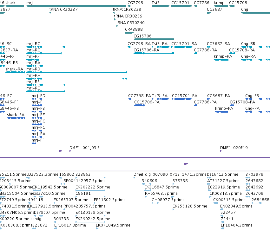Click tRNA:CR30240 feature label
Image resolution: width=270 pixels, height=230 pixels.
[130, 23]
